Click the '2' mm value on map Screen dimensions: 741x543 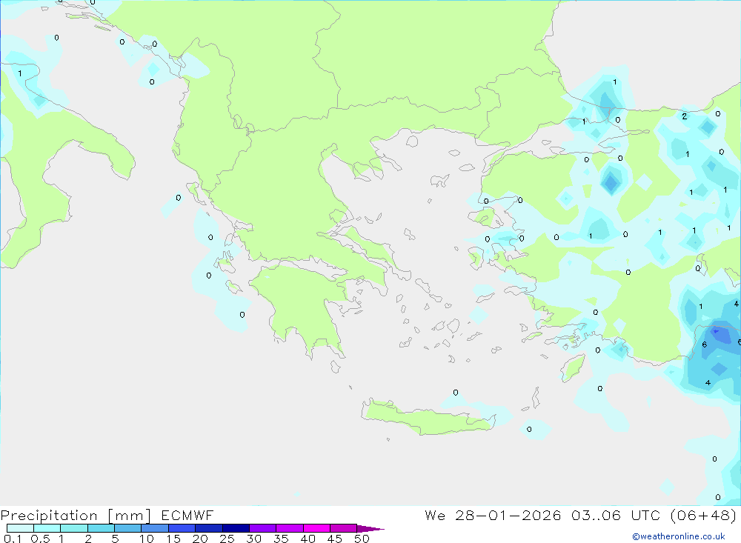[684, 116]
